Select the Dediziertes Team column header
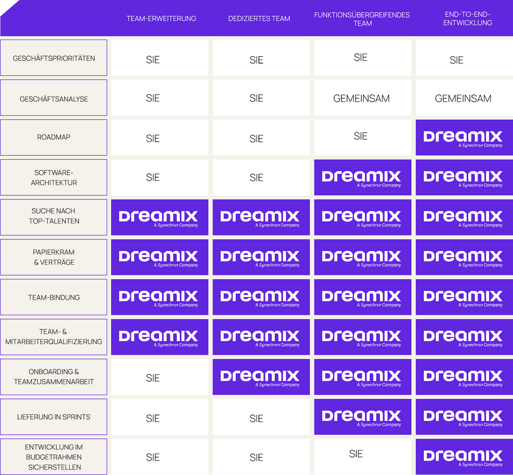Image resolution: width=513 pixels, height=475 pixels. tap(259, 19)
